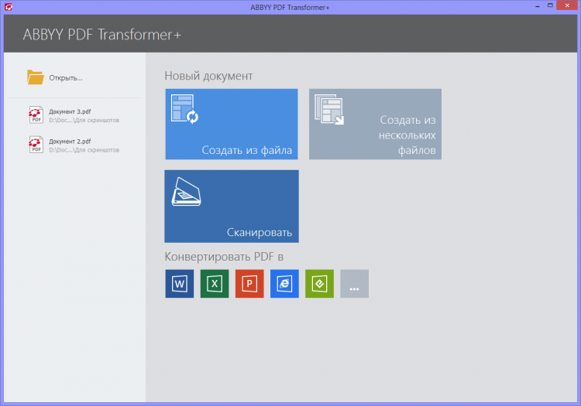
Task: Click the ABBYY app icon in the title bar
Action: coord(9,7)
